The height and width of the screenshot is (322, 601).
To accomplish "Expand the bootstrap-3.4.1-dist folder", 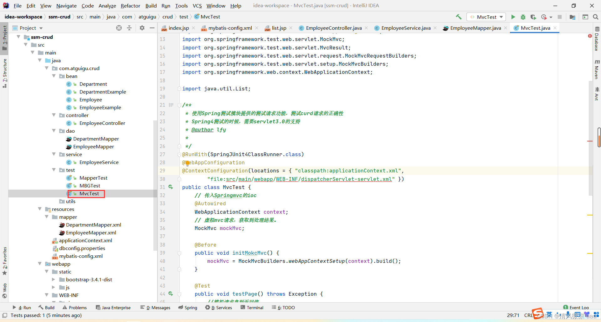I will pyautogui.click(x=54, y=279).
